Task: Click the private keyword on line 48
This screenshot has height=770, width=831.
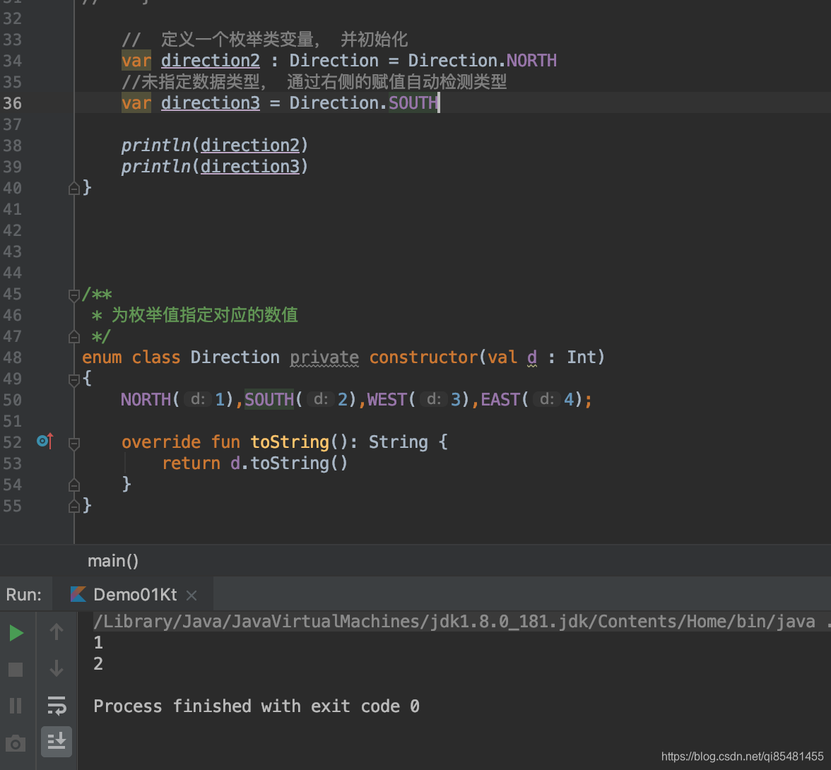Action: pyautogui.click(x=324, y=357)
